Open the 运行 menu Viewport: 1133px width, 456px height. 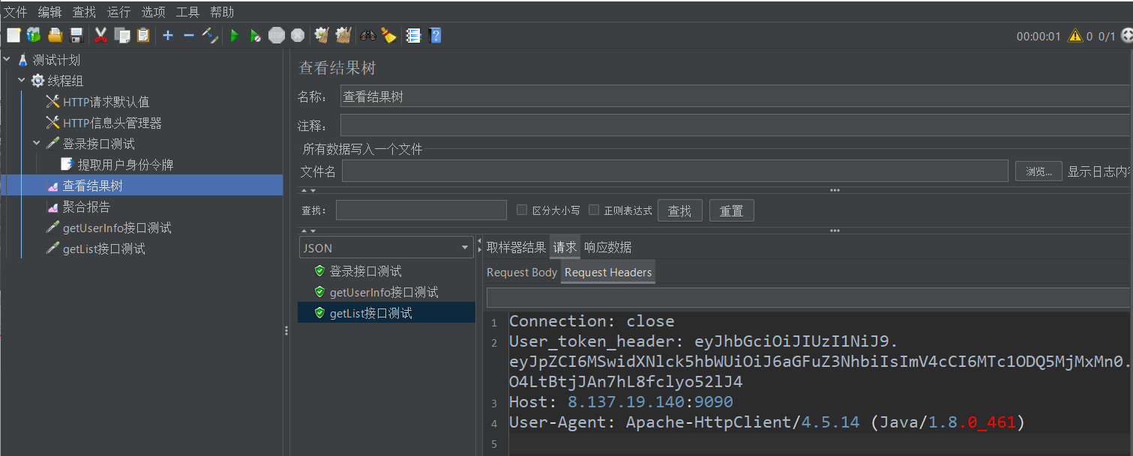click(119, 12)
